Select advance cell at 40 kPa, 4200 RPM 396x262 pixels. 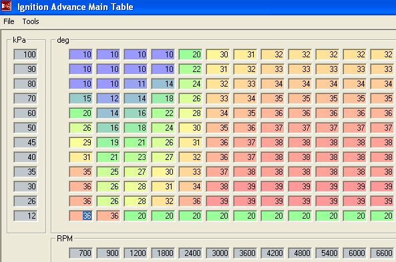[272, 157]
